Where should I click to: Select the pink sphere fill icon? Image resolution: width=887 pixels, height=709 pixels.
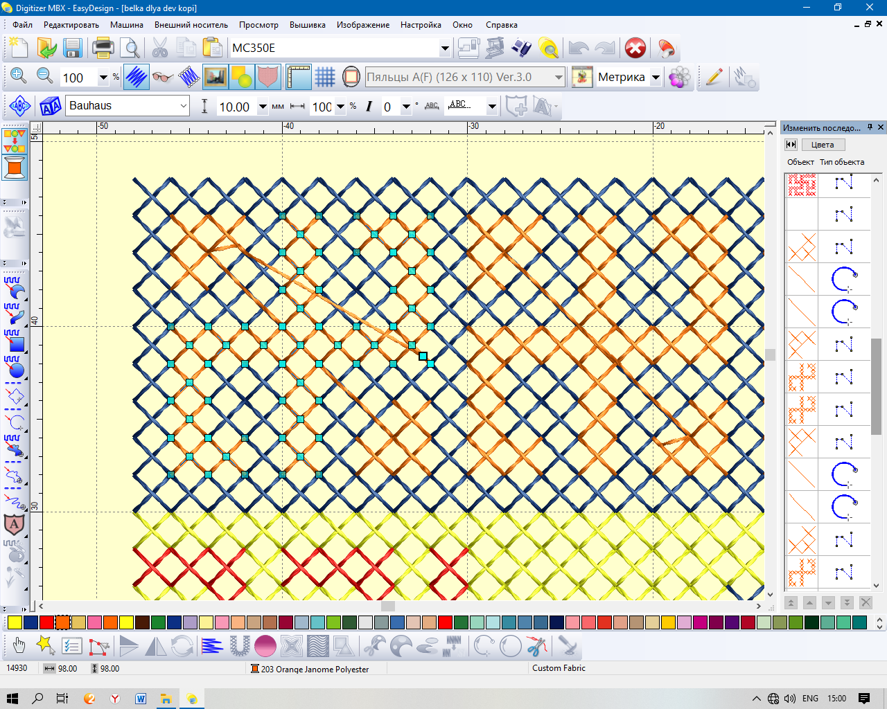[x=265, y=646]
